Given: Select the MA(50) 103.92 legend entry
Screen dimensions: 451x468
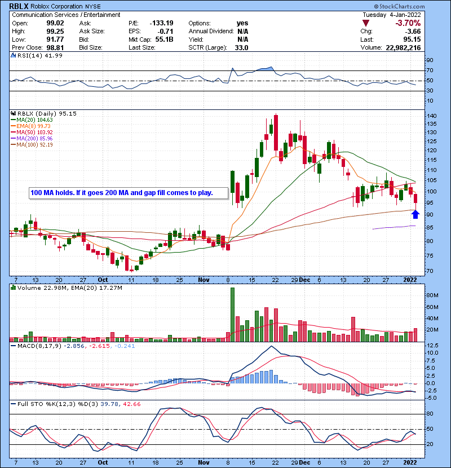Looking at the screenshot, I should [32, 132].
